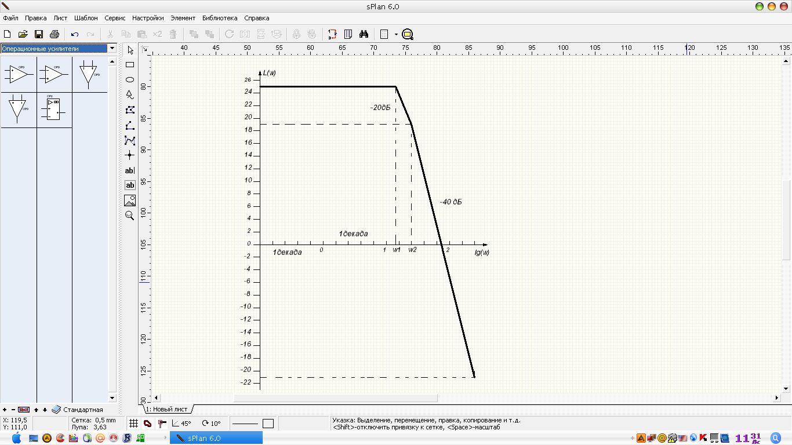Select the text block tool
The width and height of the screenshot is (792, 445).
[130, 185]
